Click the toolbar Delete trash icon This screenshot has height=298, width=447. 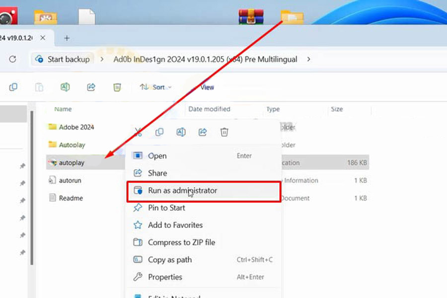click(x=117, y=87)
